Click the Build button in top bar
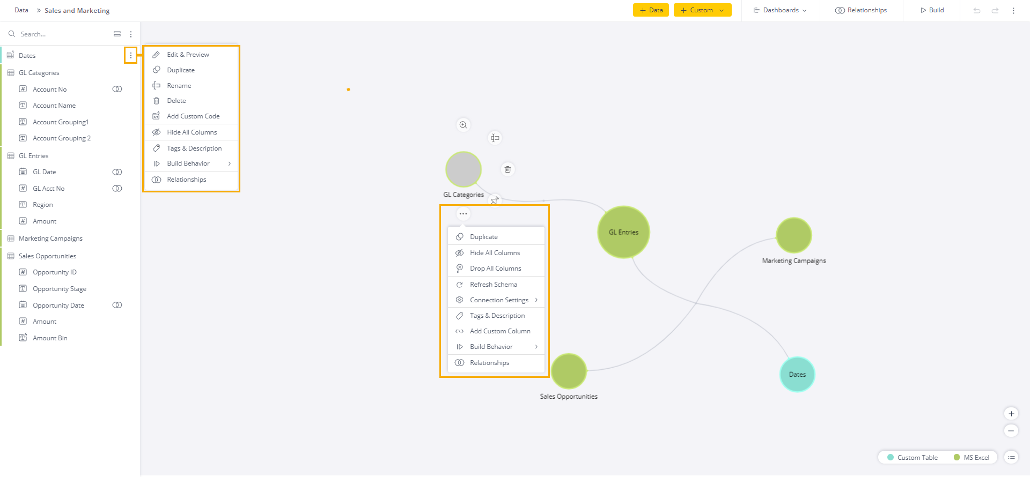 pos(932,10)
